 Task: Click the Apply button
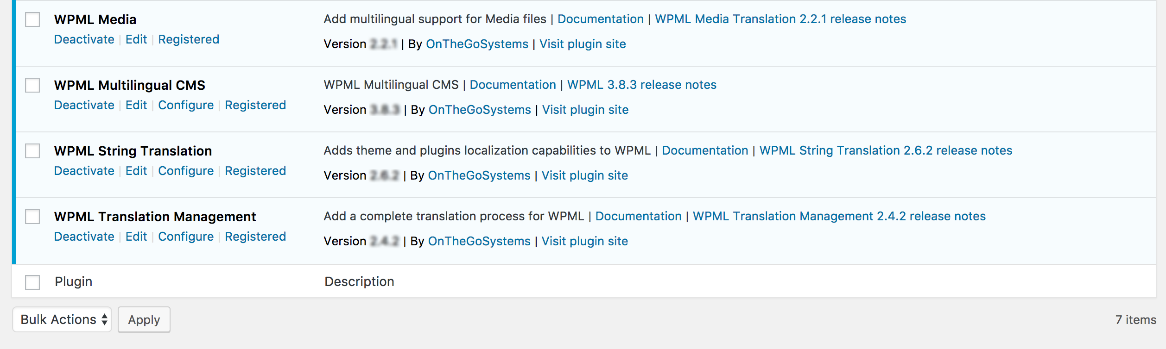144,319
